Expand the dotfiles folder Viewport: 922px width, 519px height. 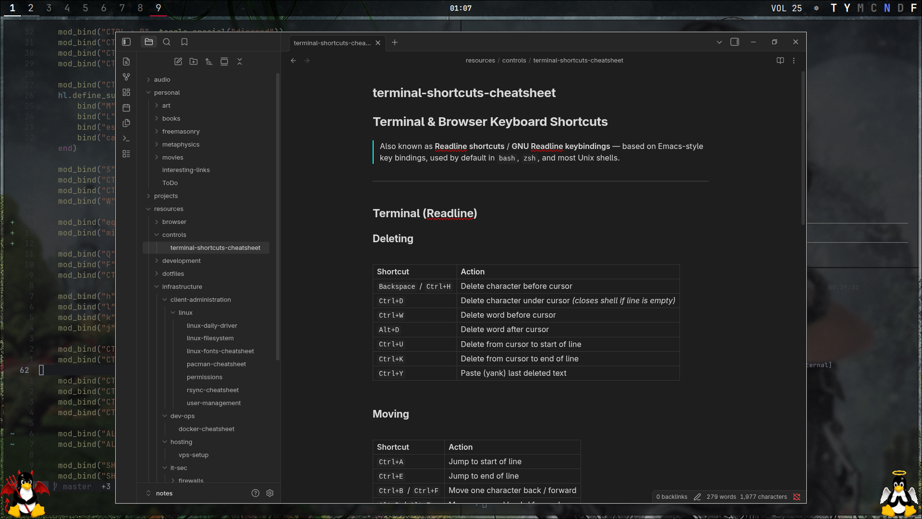tap(173, 274)
